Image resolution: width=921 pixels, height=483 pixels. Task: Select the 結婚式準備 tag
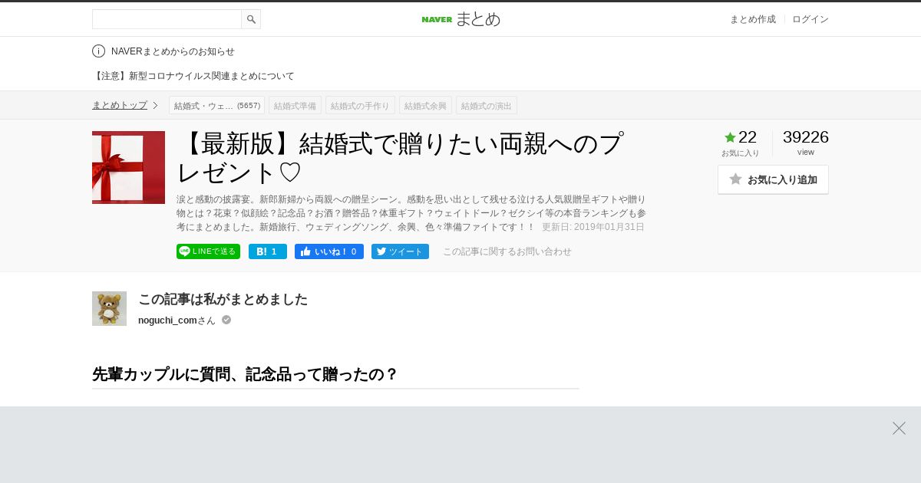(x=295, y=105)
